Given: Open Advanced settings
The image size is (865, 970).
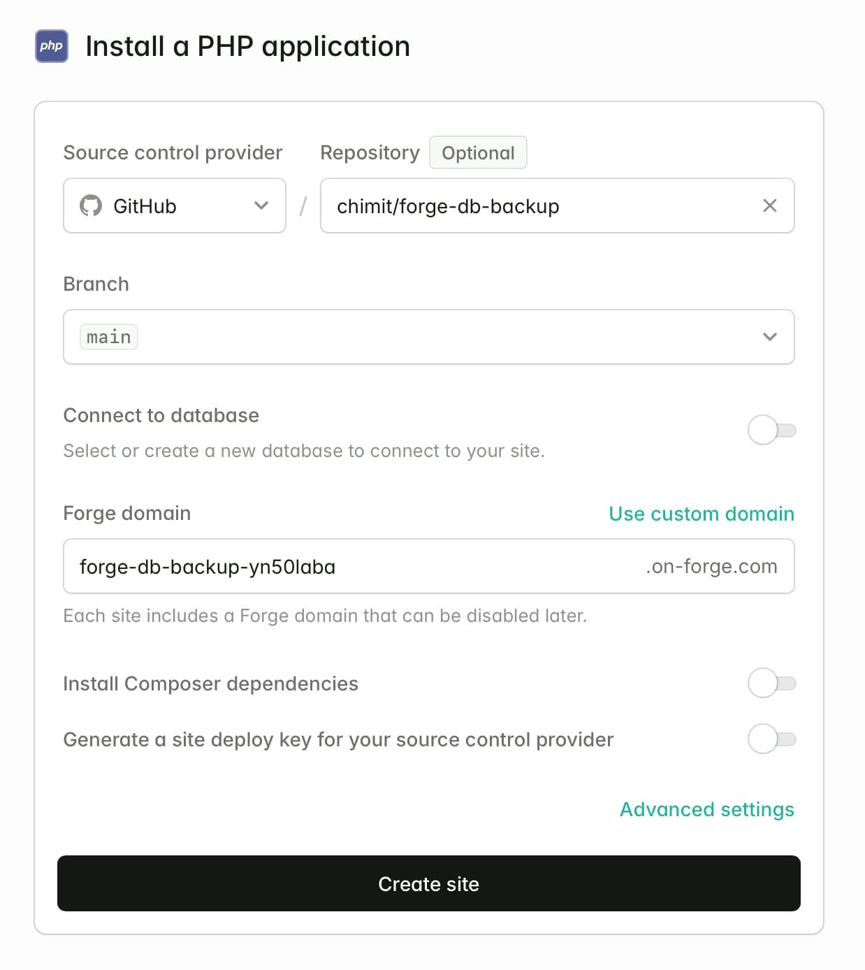Looking at the screenshot, I should point(706,809).
